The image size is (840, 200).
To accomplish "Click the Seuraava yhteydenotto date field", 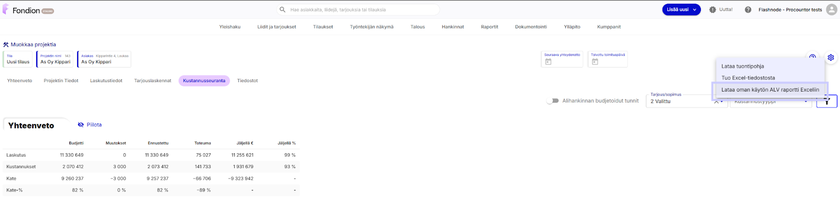I will coord(563,59).
